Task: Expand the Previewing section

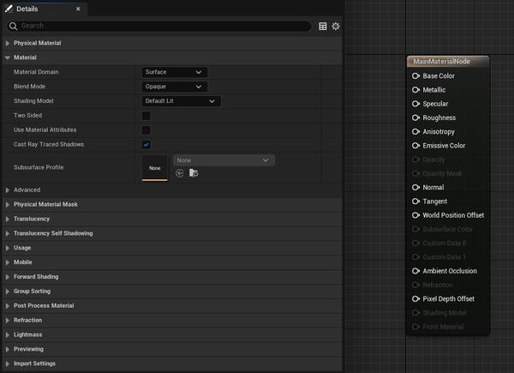Action: click(x=7, y=349)
